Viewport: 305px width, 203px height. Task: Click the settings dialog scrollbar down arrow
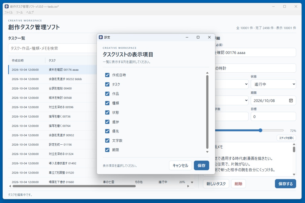click(207, 152)
